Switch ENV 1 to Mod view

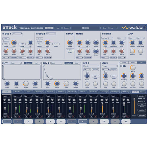(36, 63)
